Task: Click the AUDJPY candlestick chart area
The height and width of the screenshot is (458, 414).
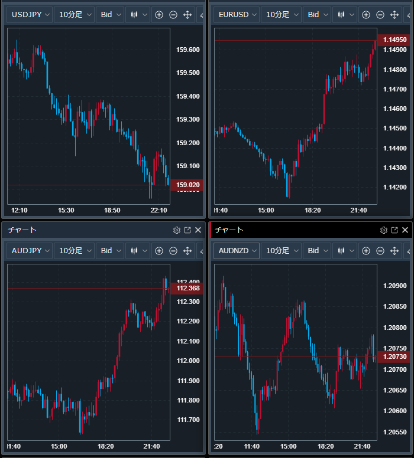Action: 89,352
